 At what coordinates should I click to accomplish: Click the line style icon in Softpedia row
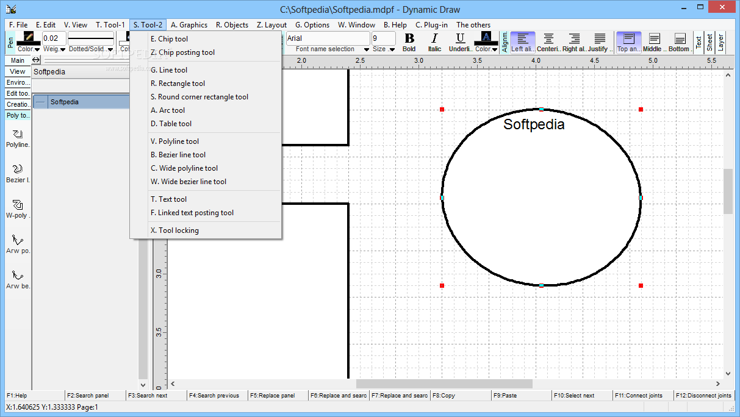coord(40,102)
